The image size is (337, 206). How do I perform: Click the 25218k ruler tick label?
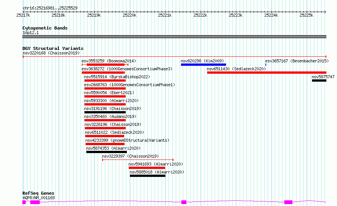(x=58, y=15)
